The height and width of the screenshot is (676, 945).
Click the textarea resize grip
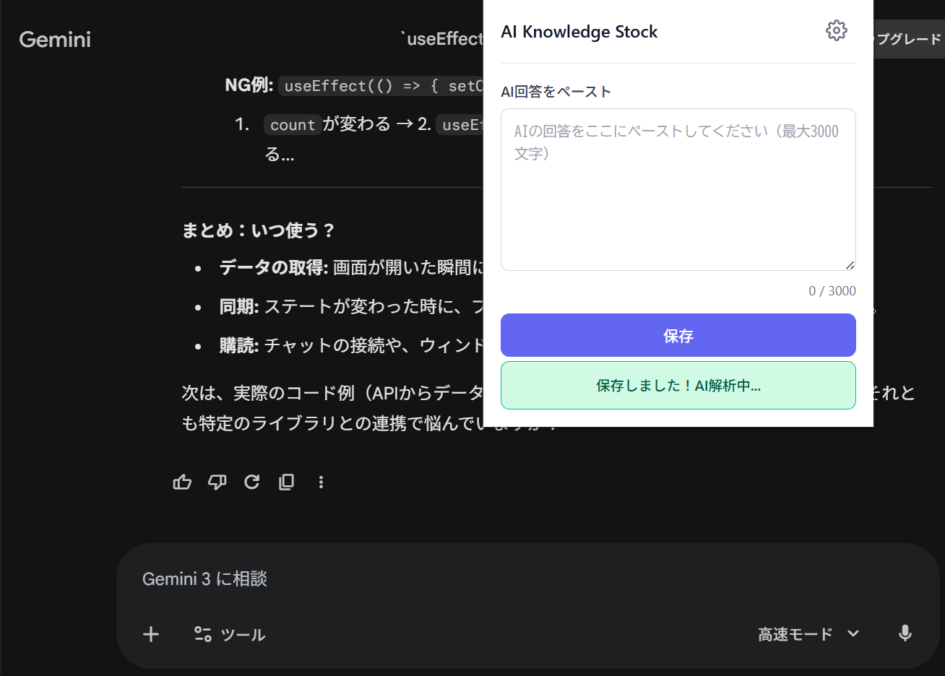tap(850, 265)
